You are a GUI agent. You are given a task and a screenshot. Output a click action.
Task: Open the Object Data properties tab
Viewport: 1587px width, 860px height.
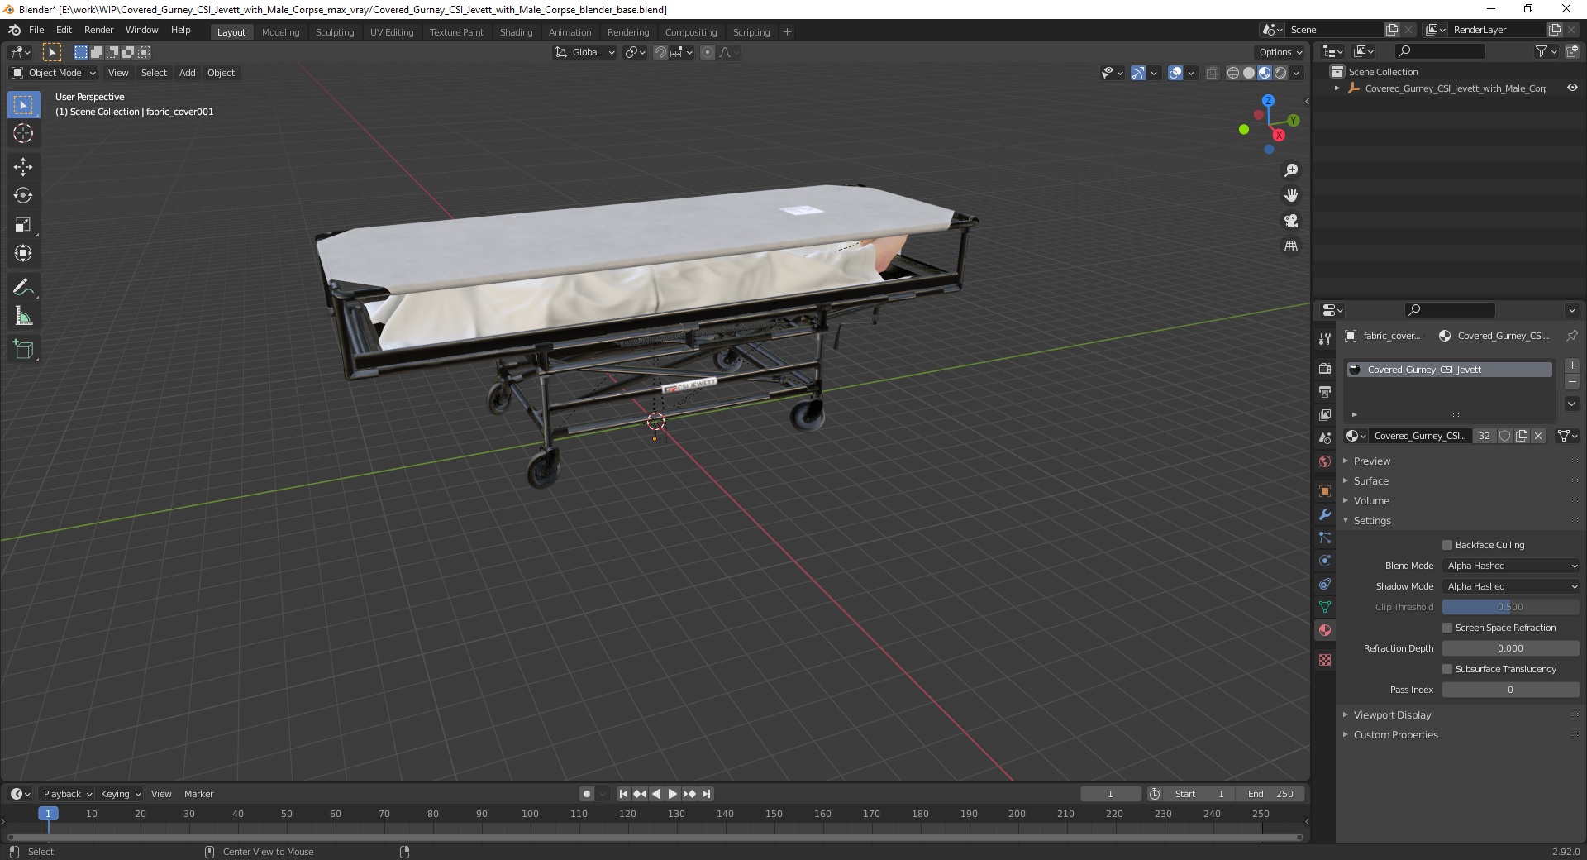point(1325,607)
